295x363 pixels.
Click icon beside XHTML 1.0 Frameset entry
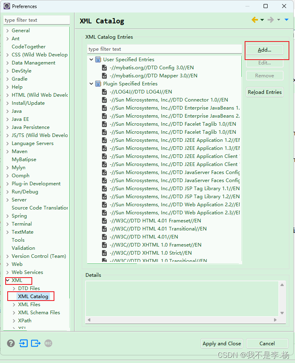click(x=104, y=245)
